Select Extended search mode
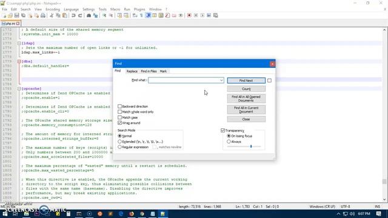388x218 pixels. [x=120, y=142]
